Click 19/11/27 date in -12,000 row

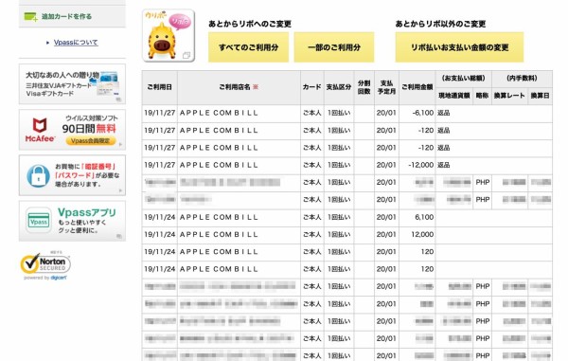[160, 165]
